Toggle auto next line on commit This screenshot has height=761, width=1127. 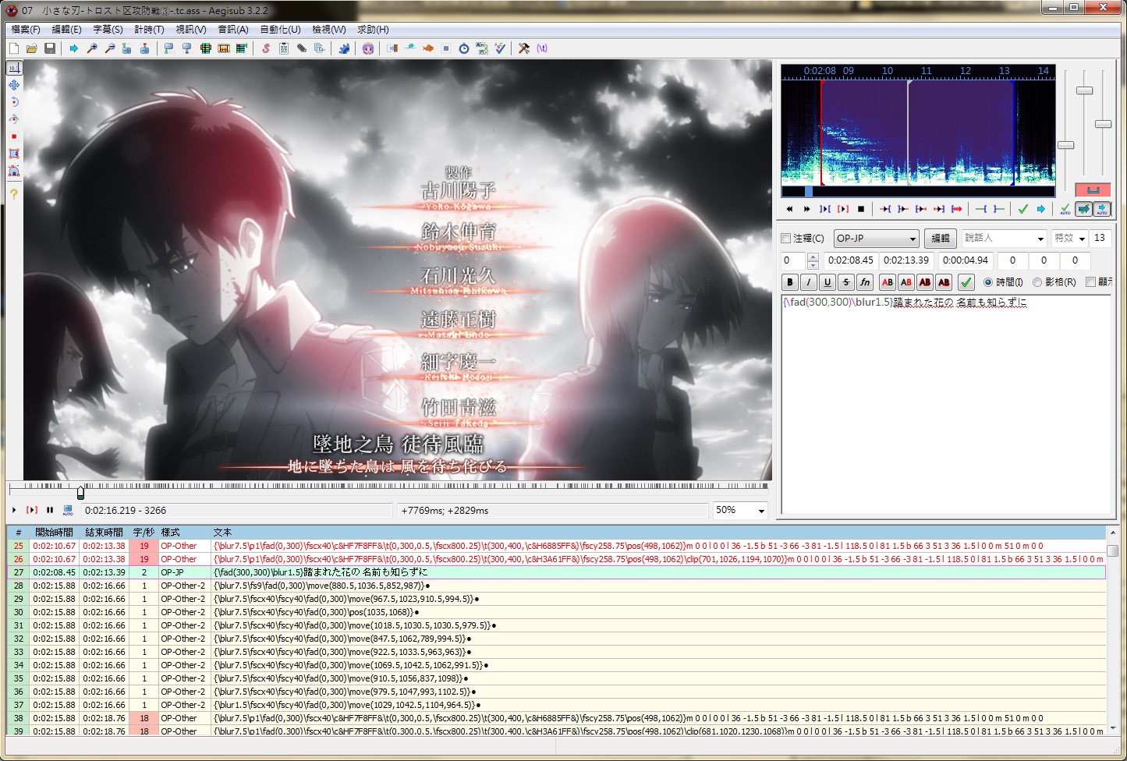[x=1083, y=209]
